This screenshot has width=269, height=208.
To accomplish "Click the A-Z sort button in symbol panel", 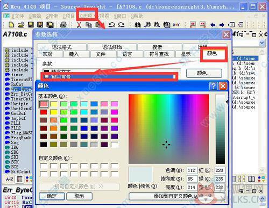I will click(x=10, y=179).
